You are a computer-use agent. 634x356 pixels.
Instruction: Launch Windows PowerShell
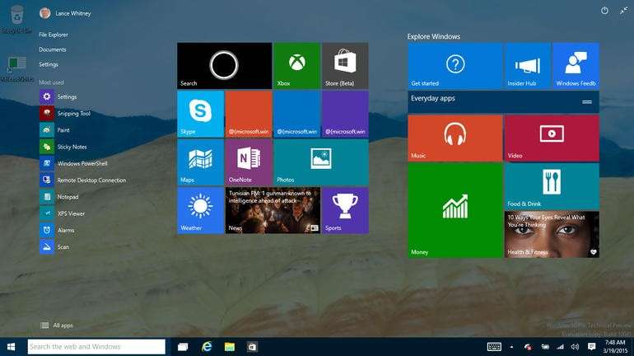pos(74,163)
